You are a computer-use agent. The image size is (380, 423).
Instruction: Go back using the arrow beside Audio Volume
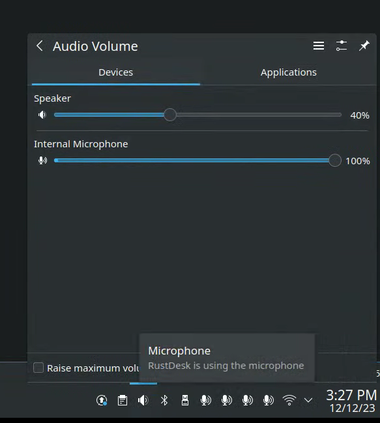click(40, 46)
